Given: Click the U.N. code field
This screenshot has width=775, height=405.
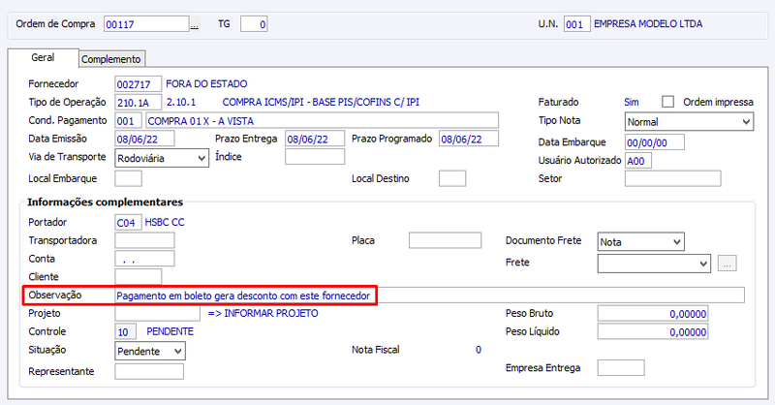Looking at the screenshot, I should (x=576, y=24).
